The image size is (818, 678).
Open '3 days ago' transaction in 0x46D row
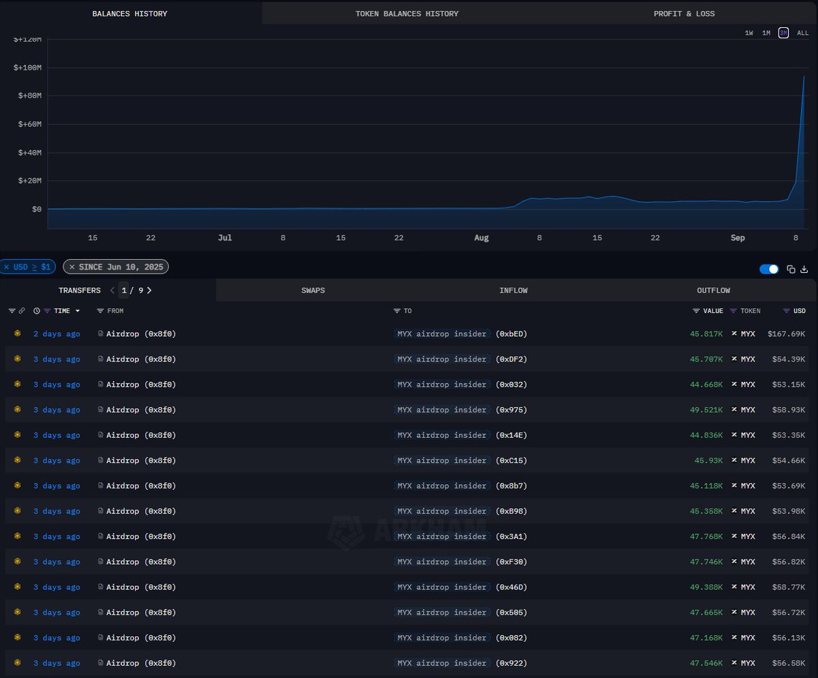pos(57,587)
